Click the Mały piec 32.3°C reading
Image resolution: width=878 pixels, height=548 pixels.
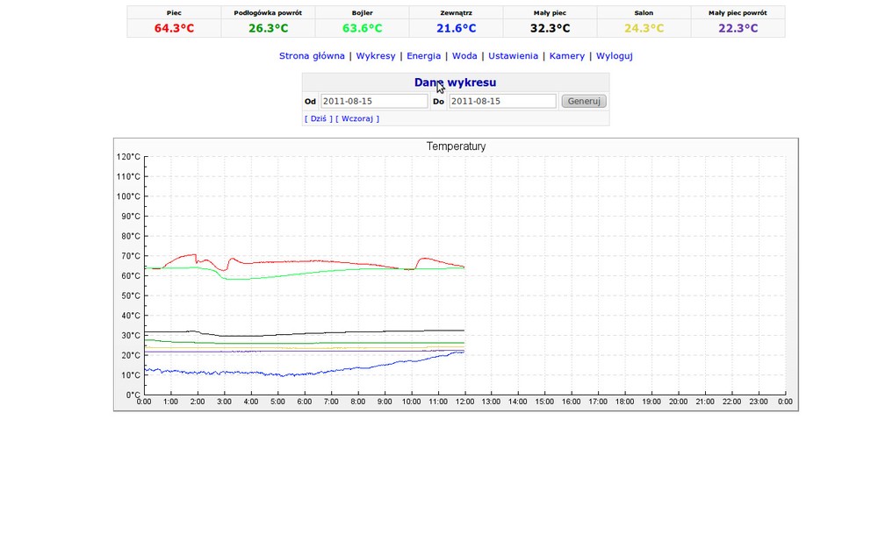coord(550,28)
